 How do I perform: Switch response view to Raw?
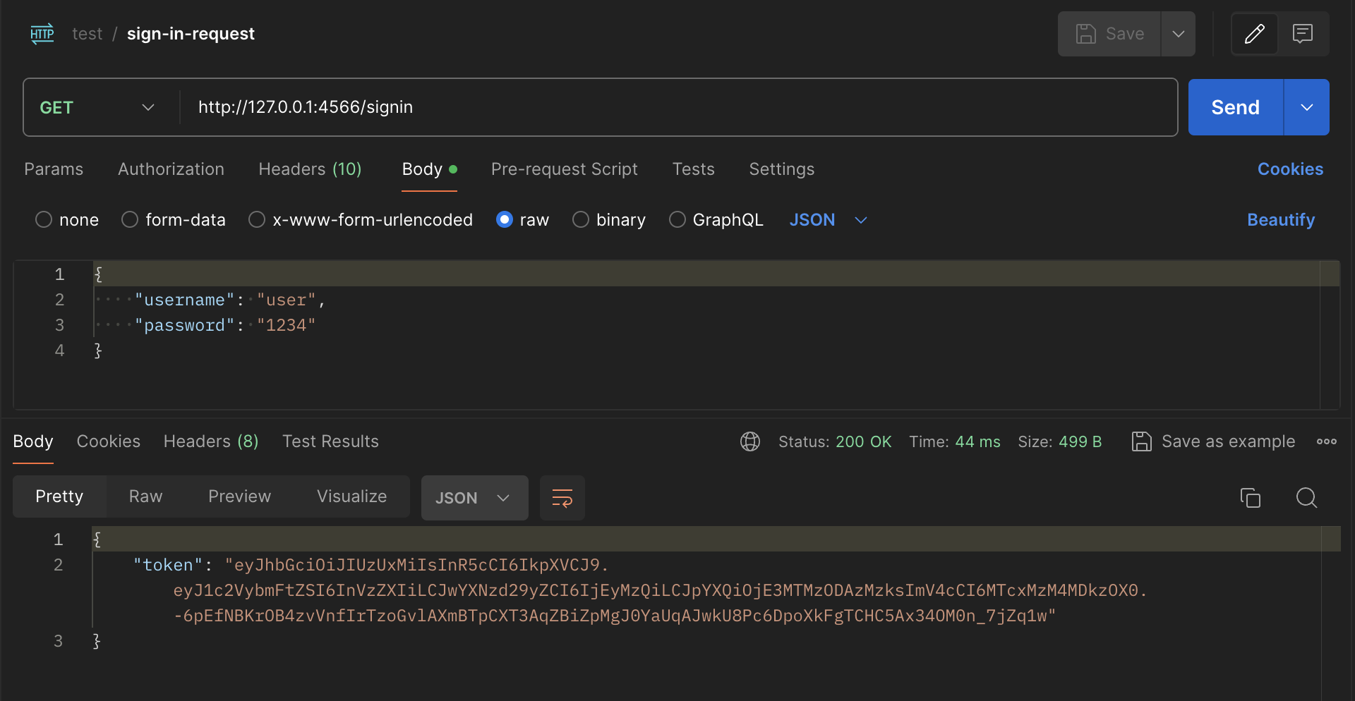(145, 496)
